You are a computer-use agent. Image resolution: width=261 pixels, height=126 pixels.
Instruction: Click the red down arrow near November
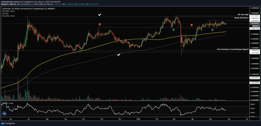point(100,24)
